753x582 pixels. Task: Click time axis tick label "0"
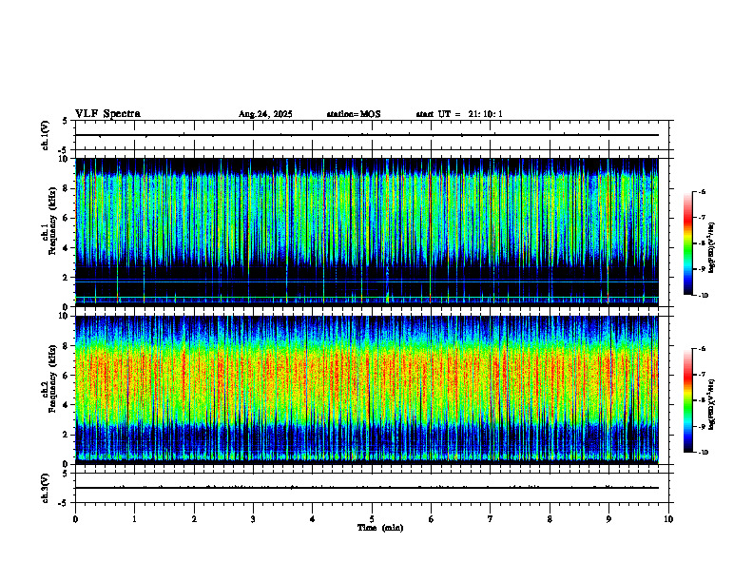[75, 519]
